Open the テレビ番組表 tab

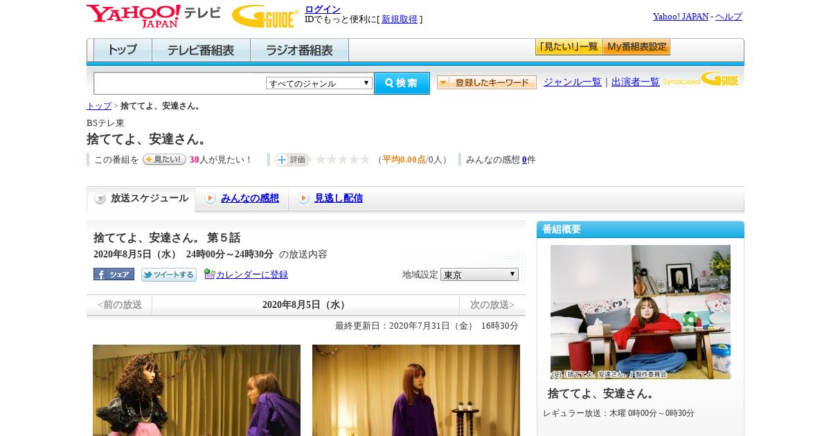click(201, 51)
